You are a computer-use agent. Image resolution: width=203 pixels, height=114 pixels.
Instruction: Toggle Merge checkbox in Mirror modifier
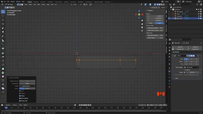click(184, 73)
